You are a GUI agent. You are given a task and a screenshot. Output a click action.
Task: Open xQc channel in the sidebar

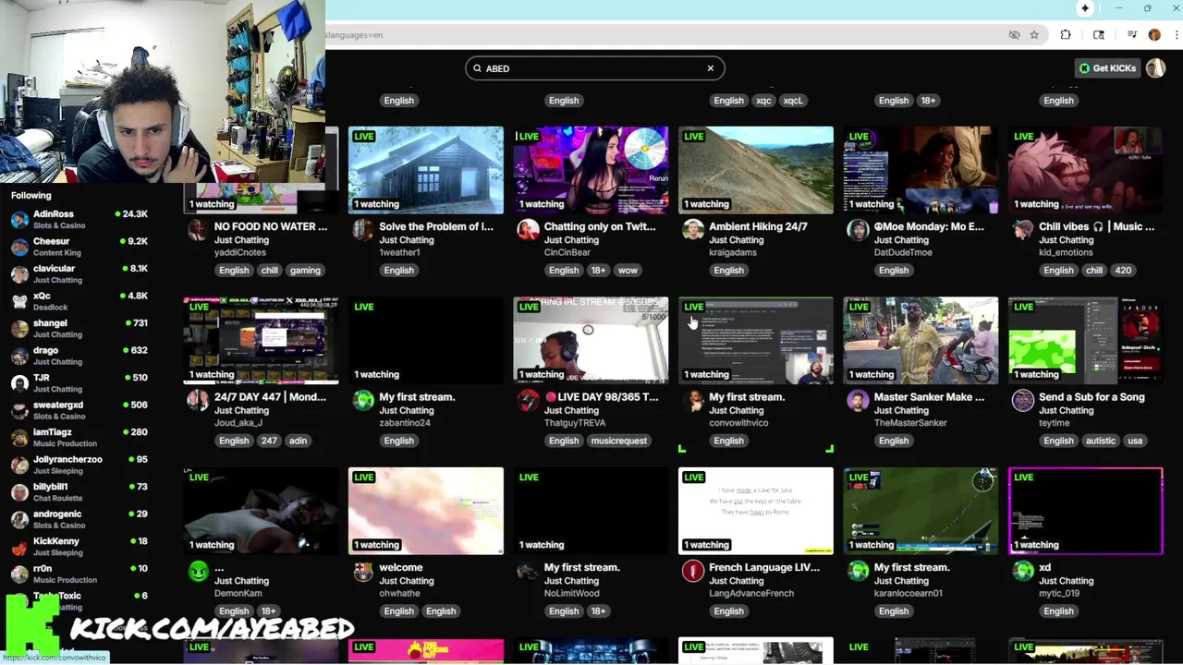(79, 301)
